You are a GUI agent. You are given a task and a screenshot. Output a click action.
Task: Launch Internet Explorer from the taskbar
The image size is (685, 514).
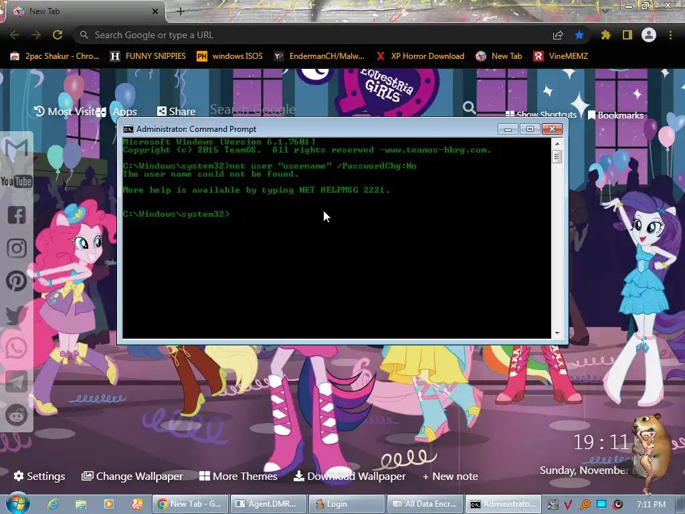coord(54,504)
